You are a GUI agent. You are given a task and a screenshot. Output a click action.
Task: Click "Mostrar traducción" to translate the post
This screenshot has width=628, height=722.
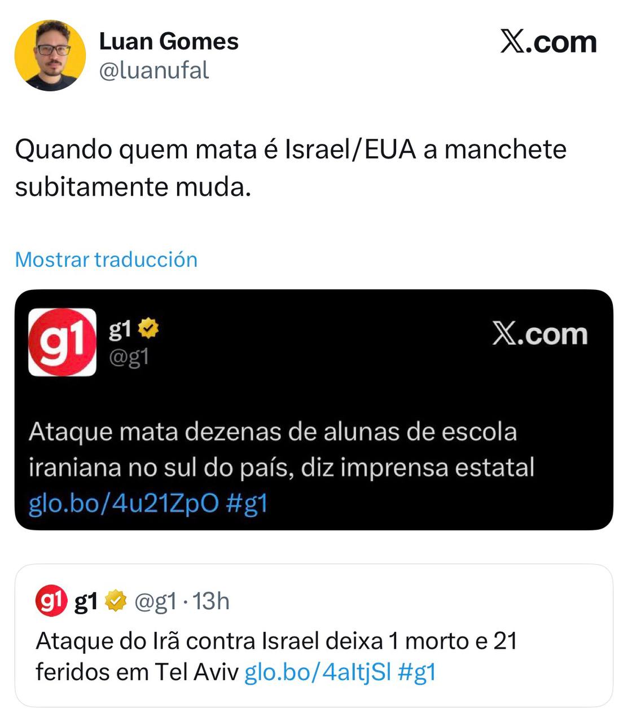[106, 259]
